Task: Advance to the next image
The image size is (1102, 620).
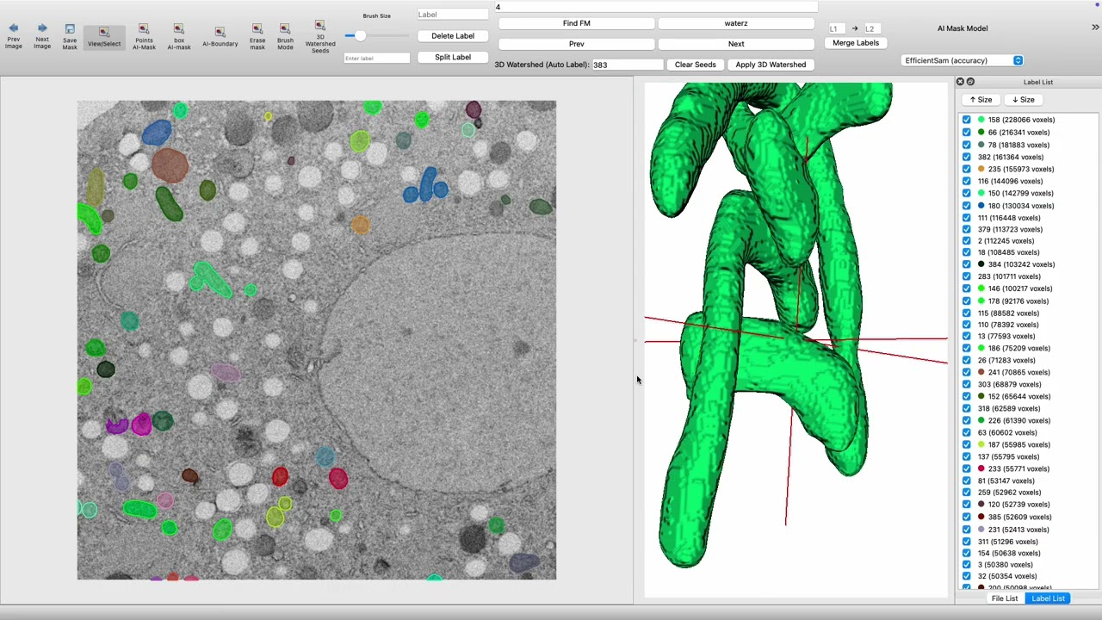Action: point(42,36)
